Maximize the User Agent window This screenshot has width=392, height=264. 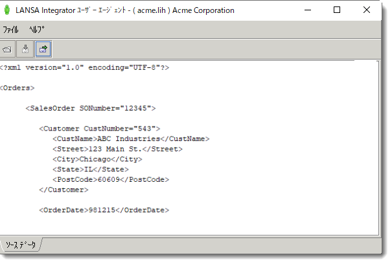pos(337,10)
